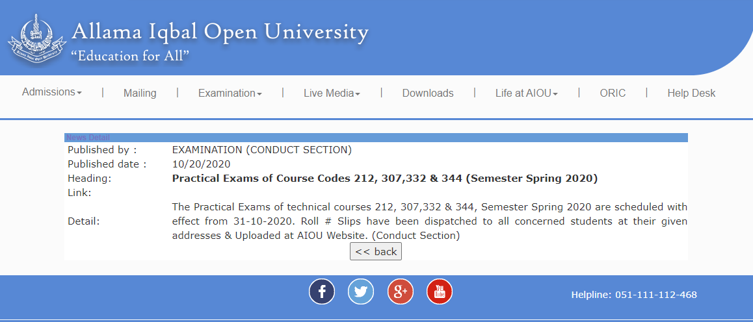The width and height of the screenshot is (753, 322).
Task: Click the published date 10/20/2020
Action: coord(201,164)
